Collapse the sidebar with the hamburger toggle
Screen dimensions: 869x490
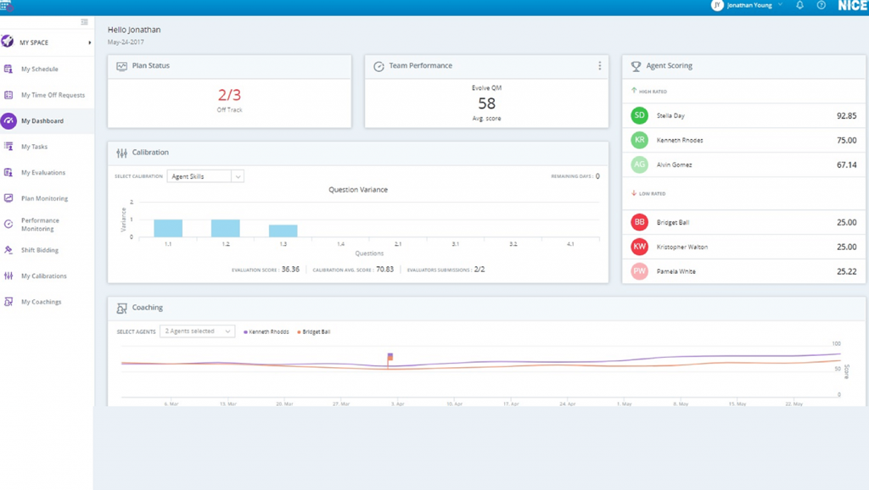click(x=84, y=22)
